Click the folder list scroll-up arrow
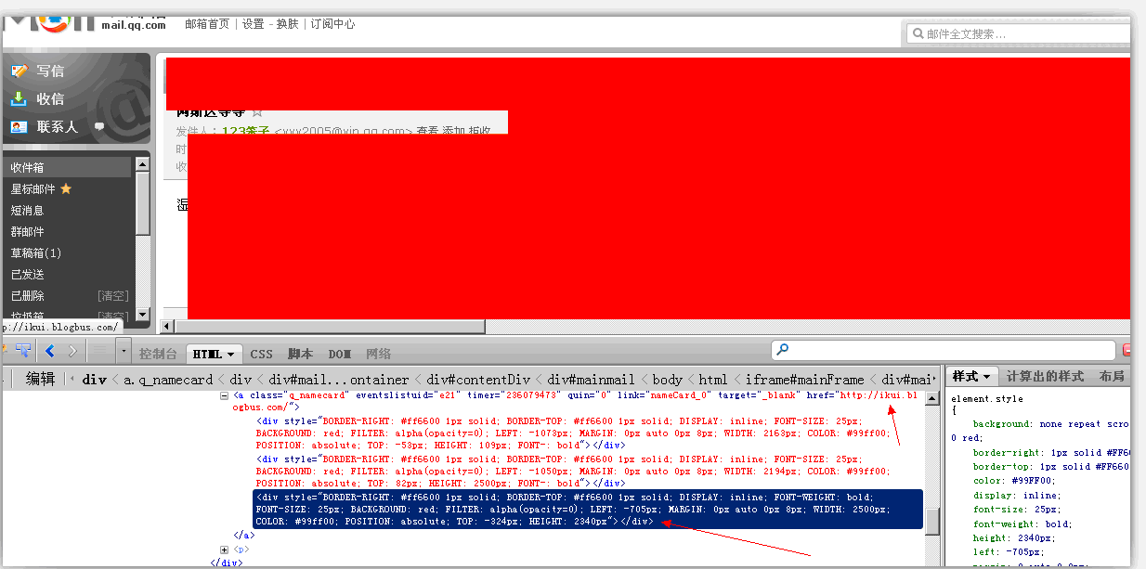Screen dimensions: 1146x569 coord(142,164)
